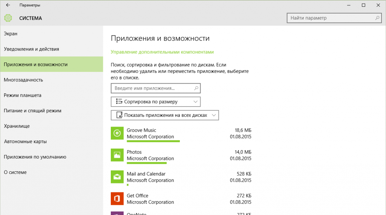Maximize the Параметры window

click(x=363, y=5)
